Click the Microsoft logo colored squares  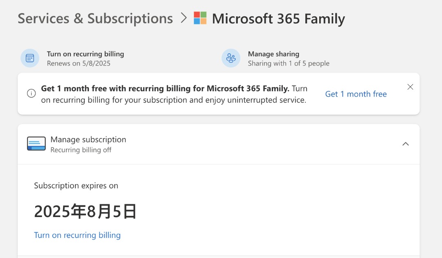pyautogui.click(x=201, y=18)
